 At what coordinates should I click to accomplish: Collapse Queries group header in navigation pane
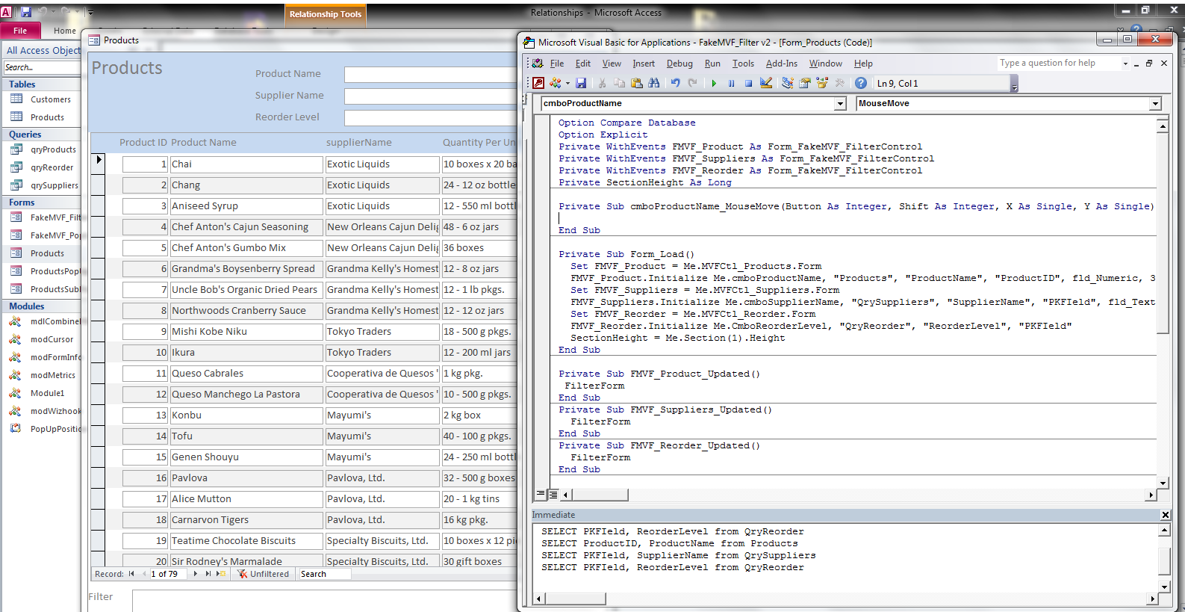pos(41,135)
